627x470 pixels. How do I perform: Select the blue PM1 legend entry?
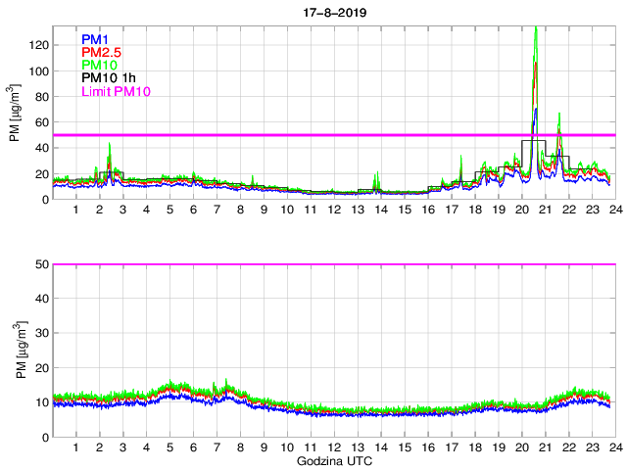(95, 39)
